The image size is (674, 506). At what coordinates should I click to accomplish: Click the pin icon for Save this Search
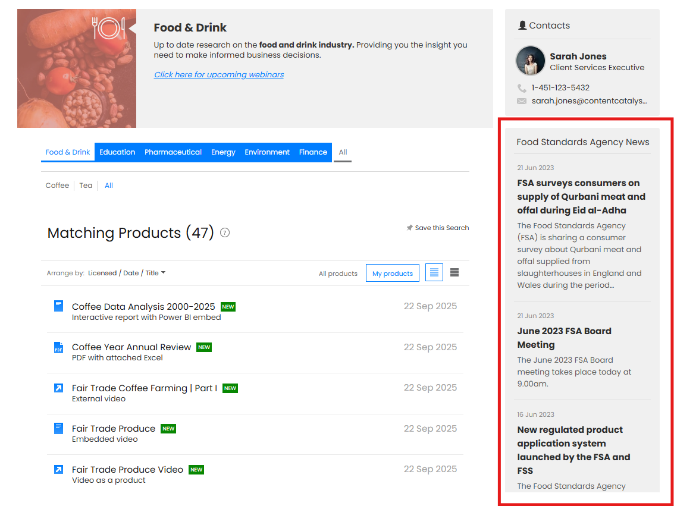click(409, 228)
